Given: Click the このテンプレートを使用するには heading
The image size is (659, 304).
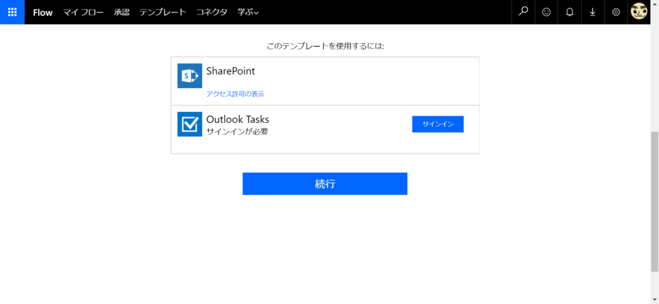Looking at the screenshot, I should 325,46.
